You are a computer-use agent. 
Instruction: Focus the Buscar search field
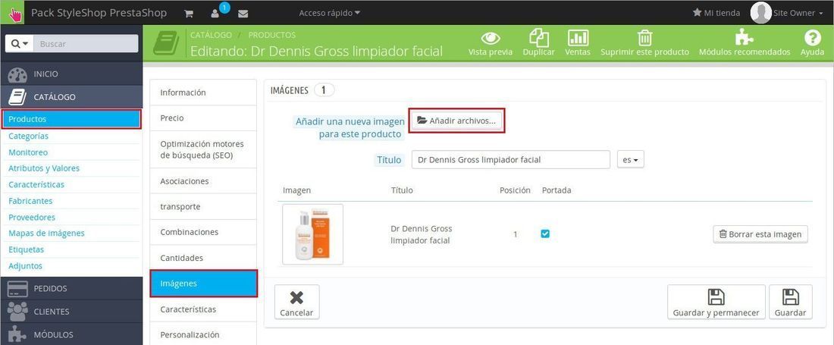pos(86,43)
